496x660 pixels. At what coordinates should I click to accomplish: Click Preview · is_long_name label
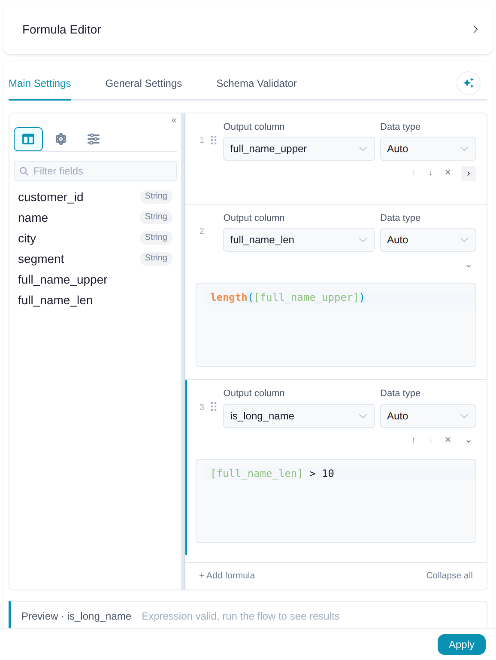[76, 616]
